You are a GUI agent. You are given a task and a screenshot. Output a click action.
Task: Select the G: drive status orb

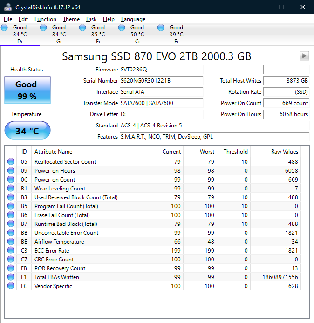(43, 28)
